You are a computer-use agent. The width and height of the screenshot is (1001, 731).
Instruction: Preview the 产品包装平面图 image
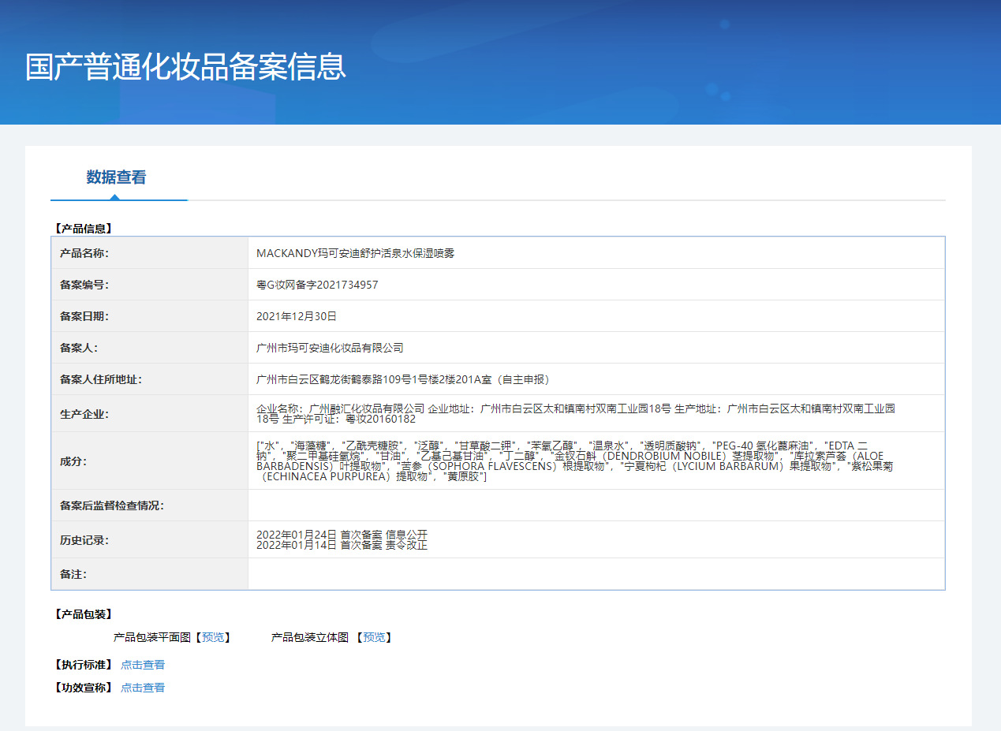click(213, 637)
